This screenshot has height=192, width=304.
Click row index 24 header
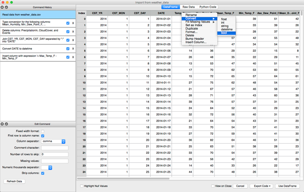[82, 172]
